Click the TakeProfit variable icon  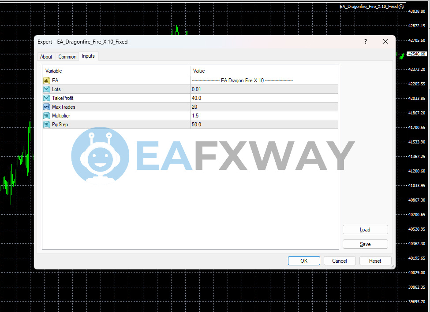46,98
